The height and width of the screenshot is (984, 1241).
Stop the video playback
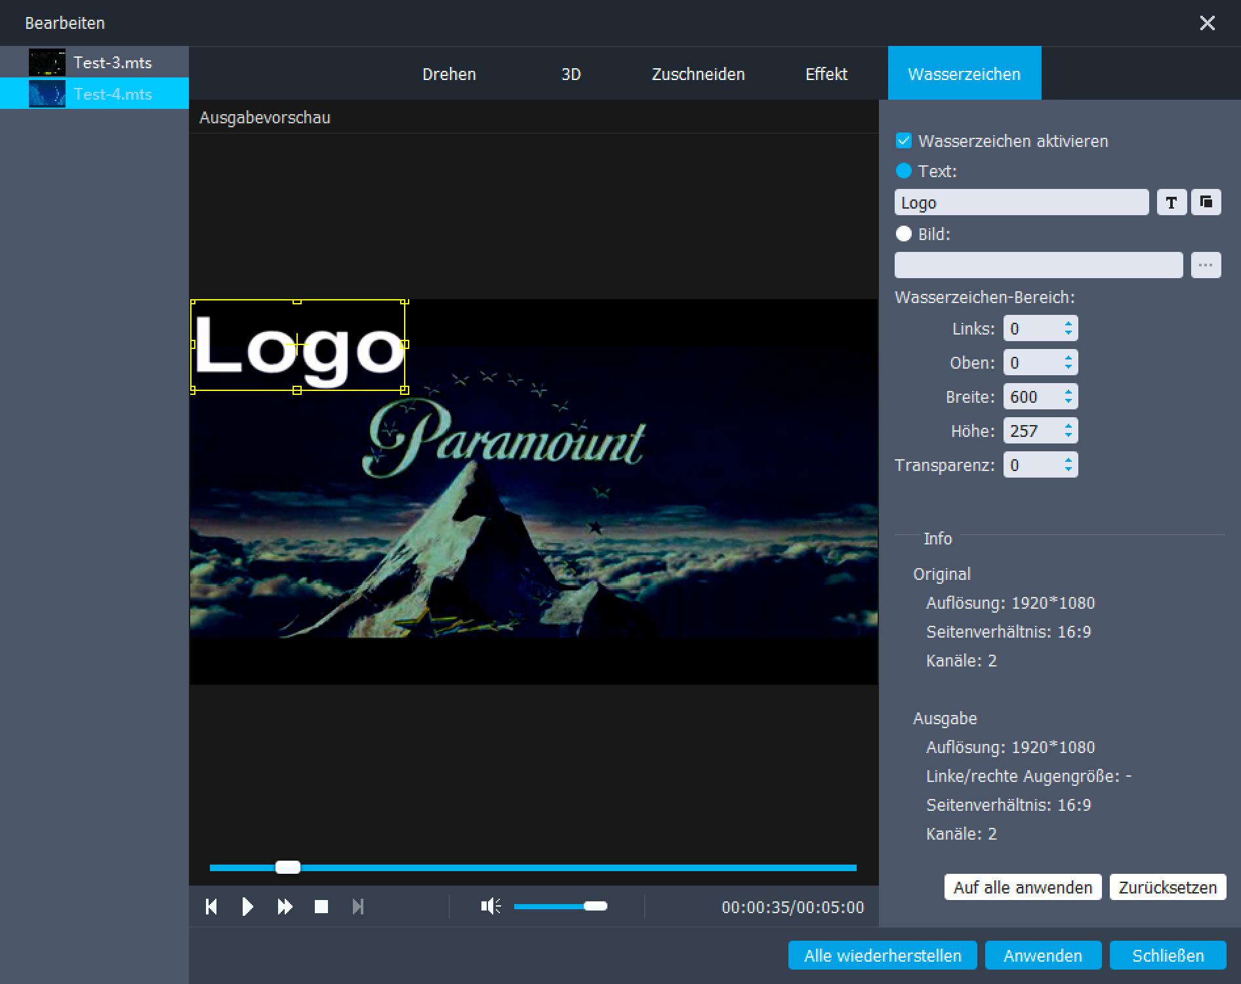tap(321, 907)
